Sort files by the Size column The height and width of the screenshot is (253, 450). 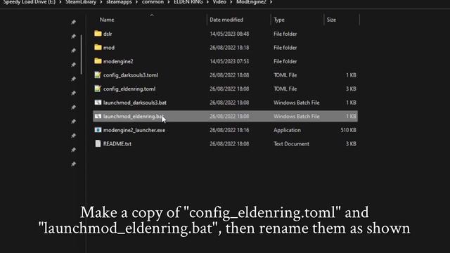331,20
